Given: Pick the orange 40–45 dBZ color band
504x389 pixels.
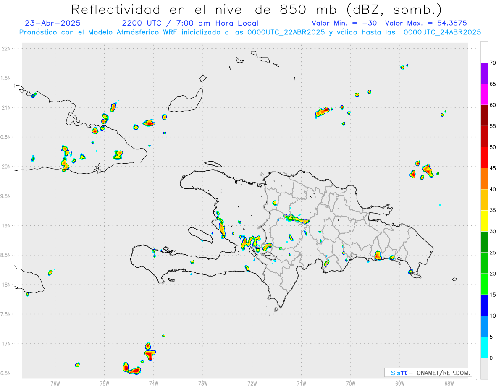Looking at the screenshot, I should click(x=484, y=179).
